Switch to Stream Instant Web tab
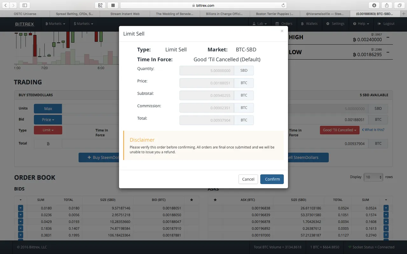Image resolution: width=407 pixels, height=254 pixels. (125, 14)
